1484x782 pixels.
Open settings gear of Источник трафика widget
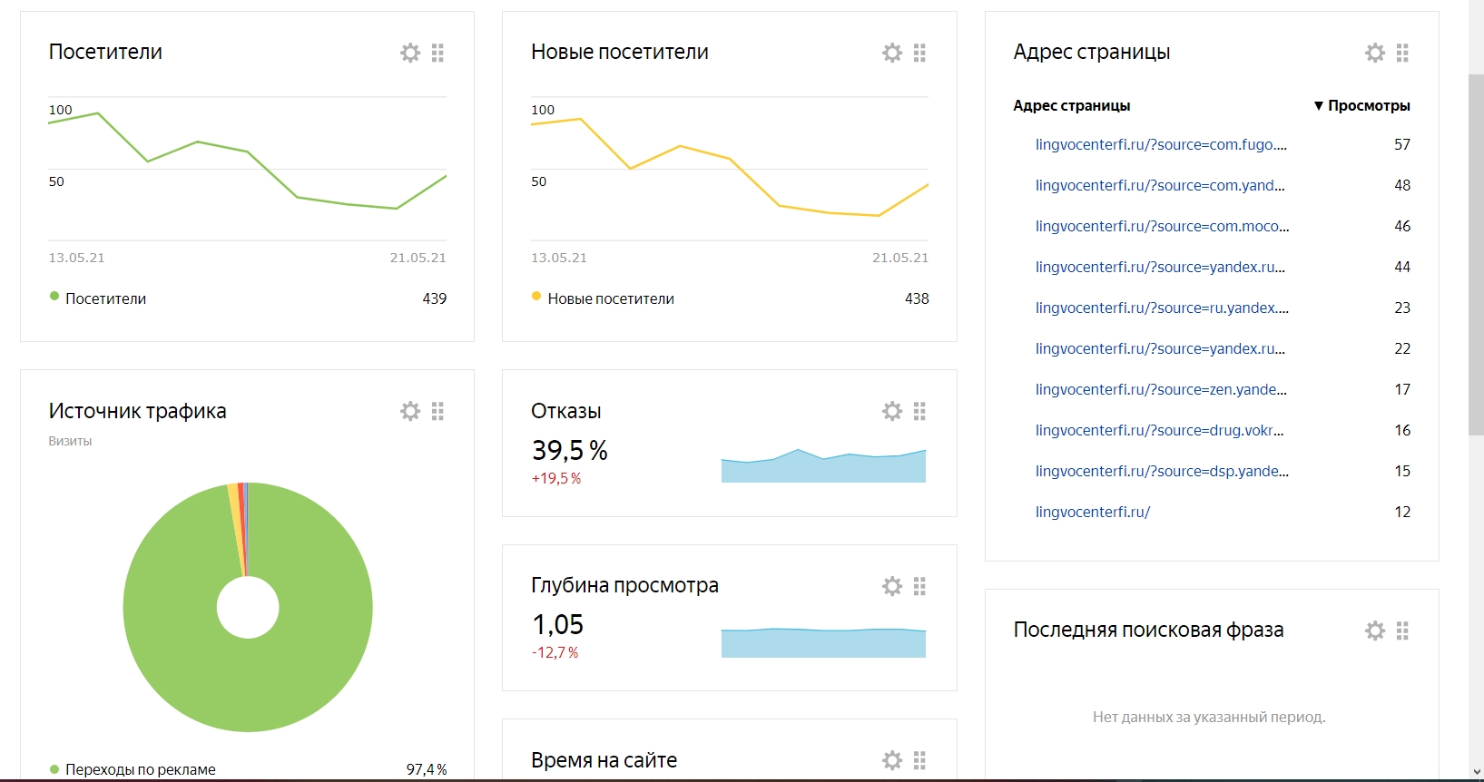pyautogui.click(x=410, y=411)
